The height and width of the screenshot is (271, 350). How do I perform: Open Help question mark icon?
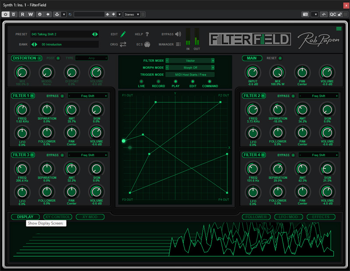tap(147, 34)
